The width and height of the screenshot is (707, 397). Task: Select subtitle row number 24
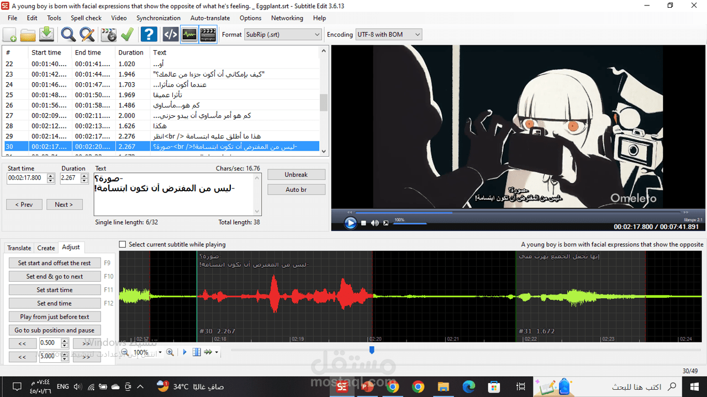click(x=161, y=84)
